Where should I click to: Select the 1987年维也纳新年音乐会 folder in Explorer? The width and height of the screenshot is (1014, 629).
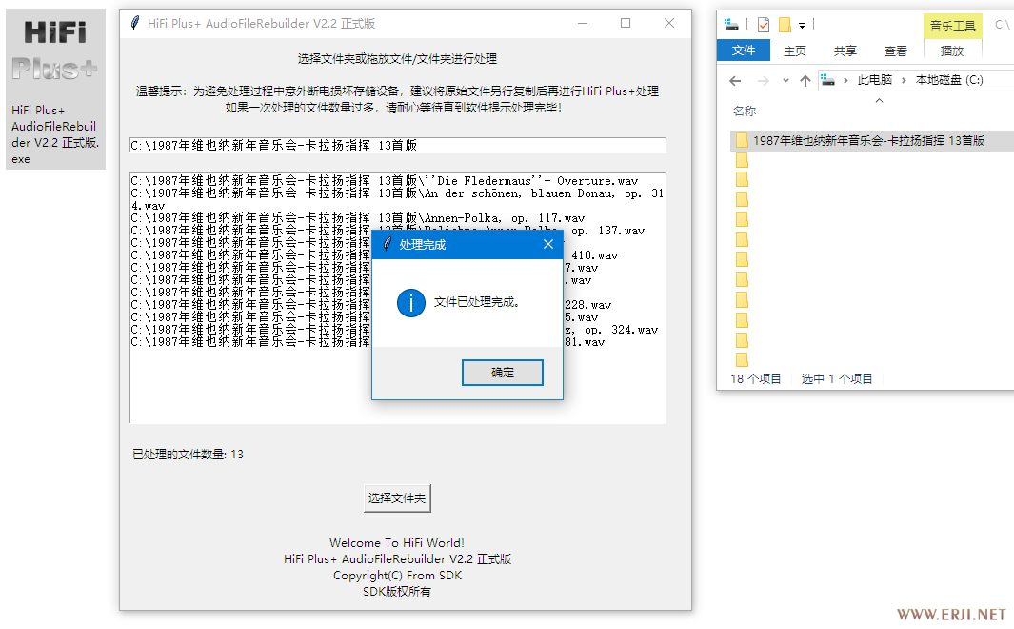pyautogui.click(x=867, y=140)
